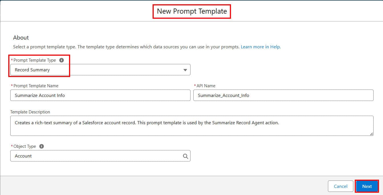This screenshot has height=195, width=383.
Task: Click the magnifying glass in Object Type field
Action: coord(186,156)
